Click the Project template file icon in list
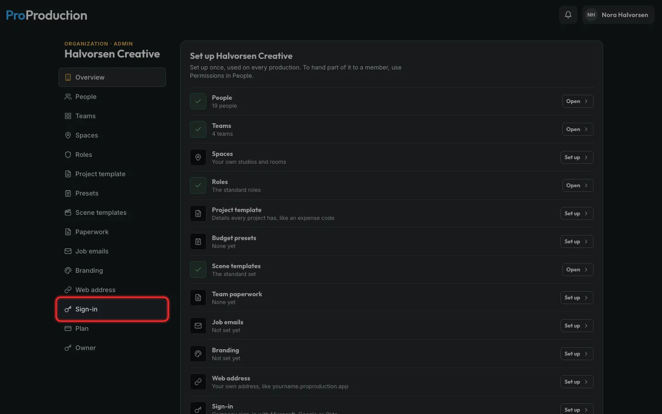Viewport: 662px width, 414px height. (x=198, y=213)
